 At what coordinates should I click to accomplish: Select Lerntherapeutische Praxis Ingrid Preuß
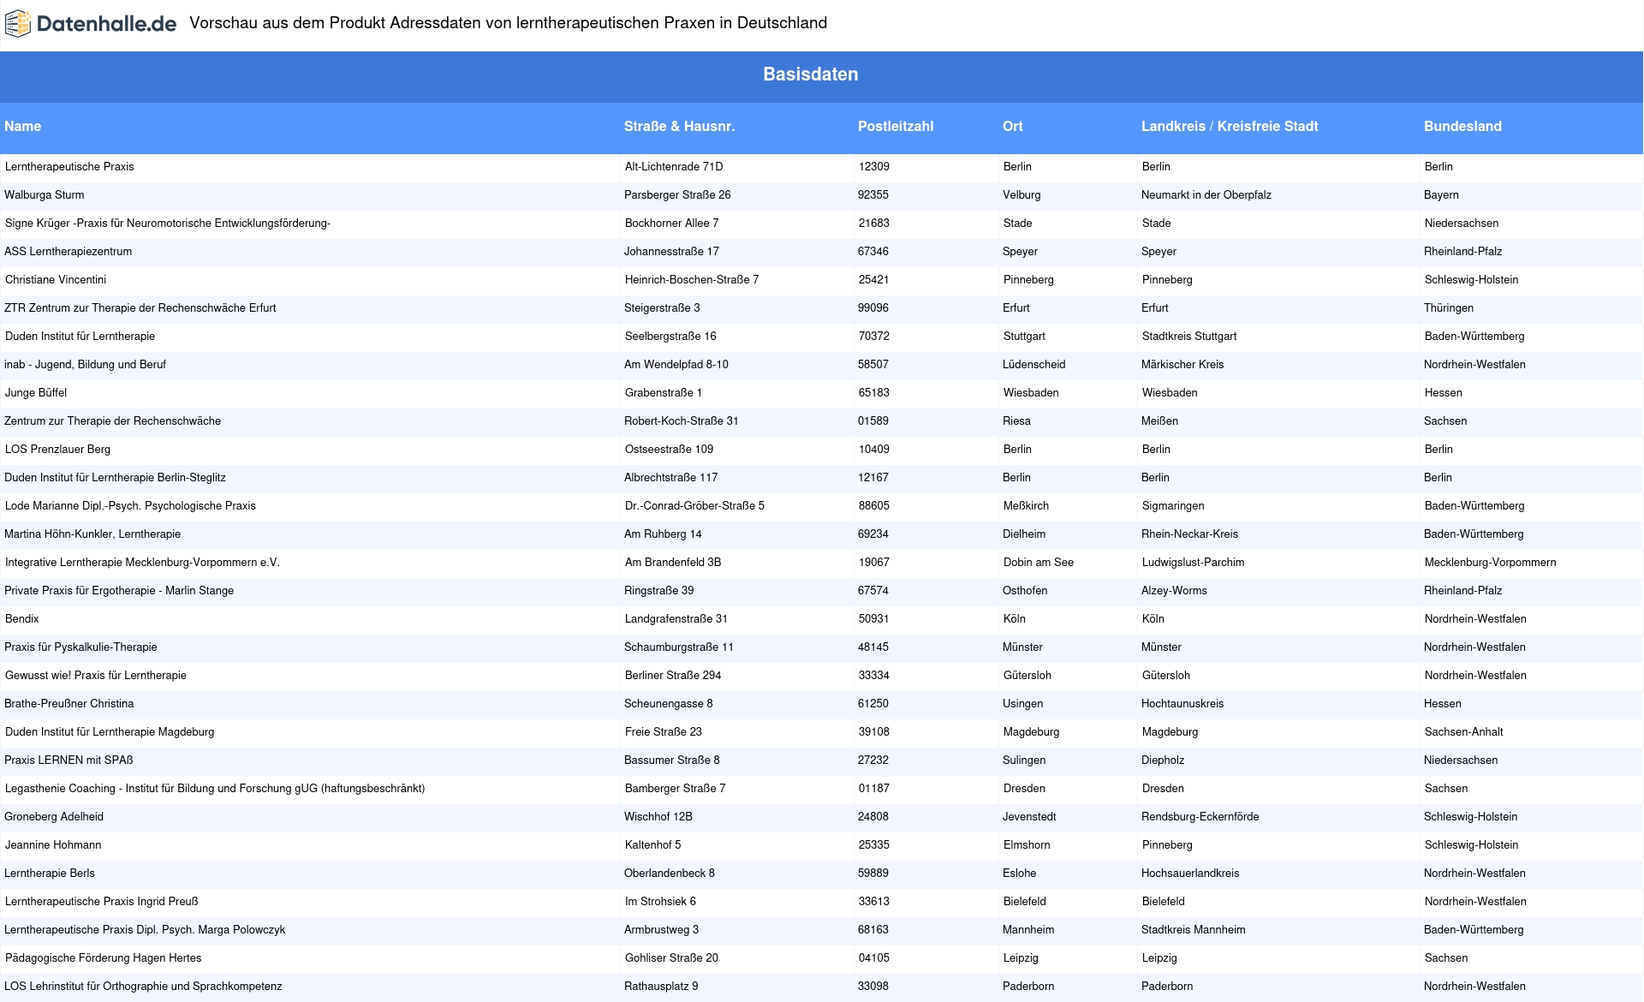102,902
